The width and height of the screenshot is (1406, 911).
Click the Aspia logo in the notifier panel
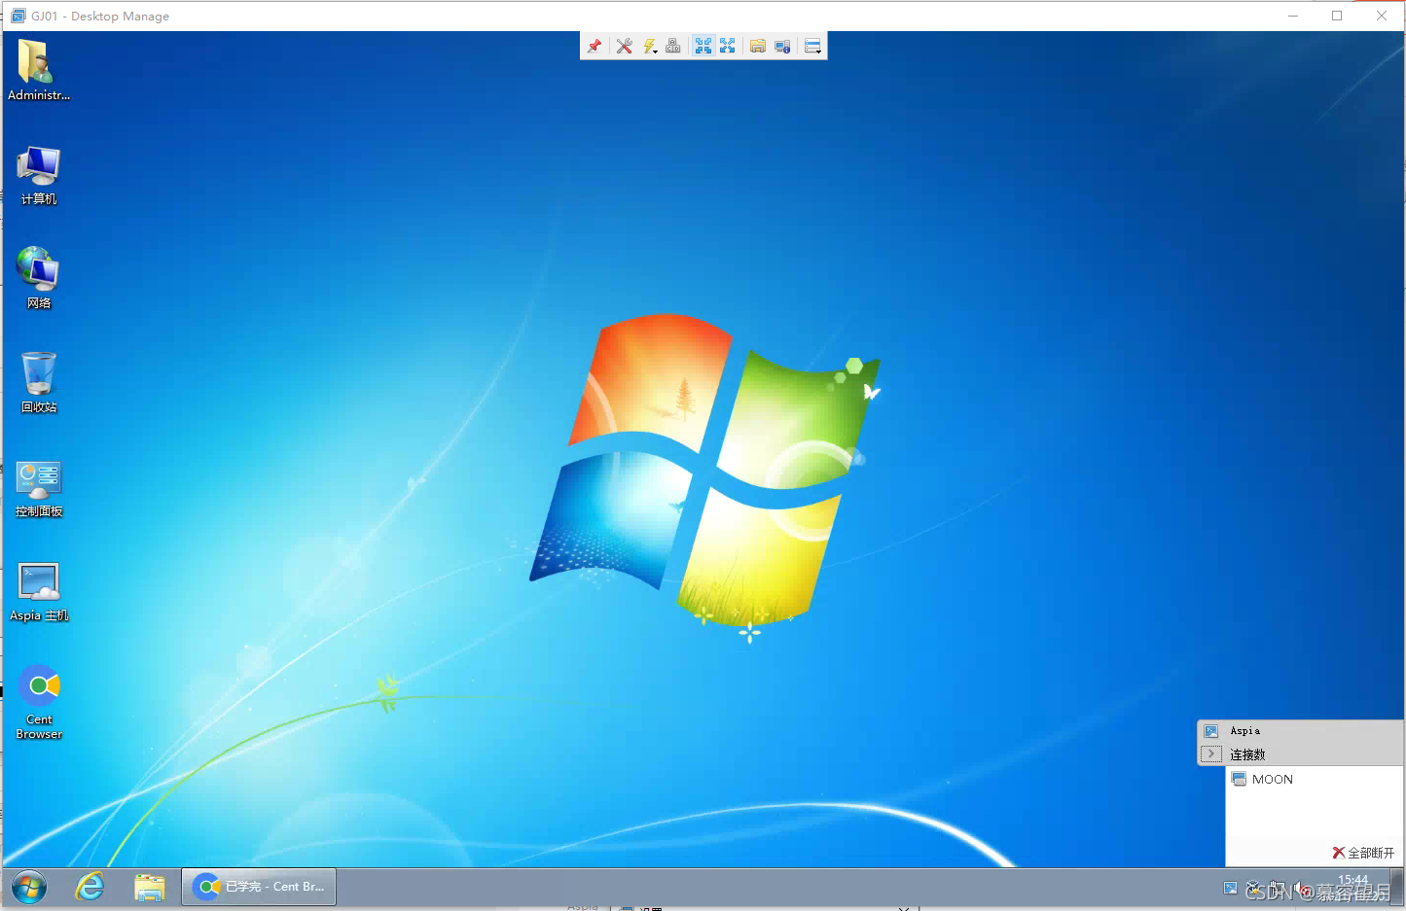1211,731
